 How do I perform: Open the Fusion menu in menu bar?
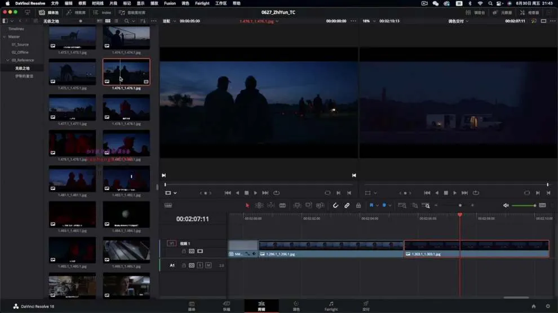click(170, 3)
